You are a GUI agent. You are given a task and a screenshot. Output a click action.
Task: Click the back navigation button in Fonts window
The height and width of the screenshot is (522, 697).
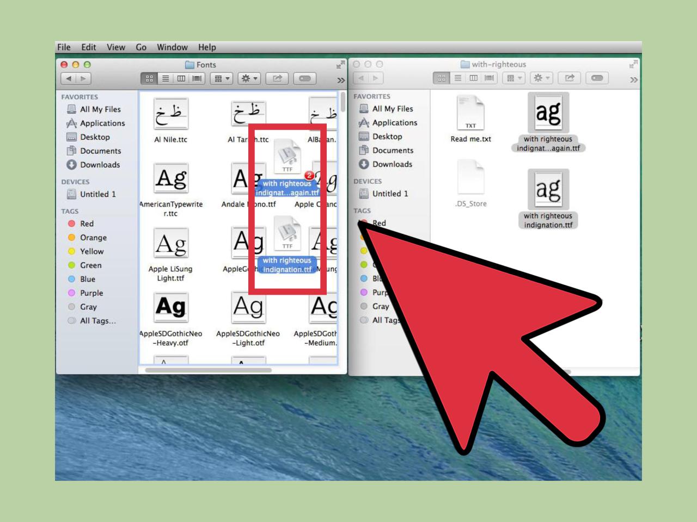pyautogui.click(x=68, y=78)
